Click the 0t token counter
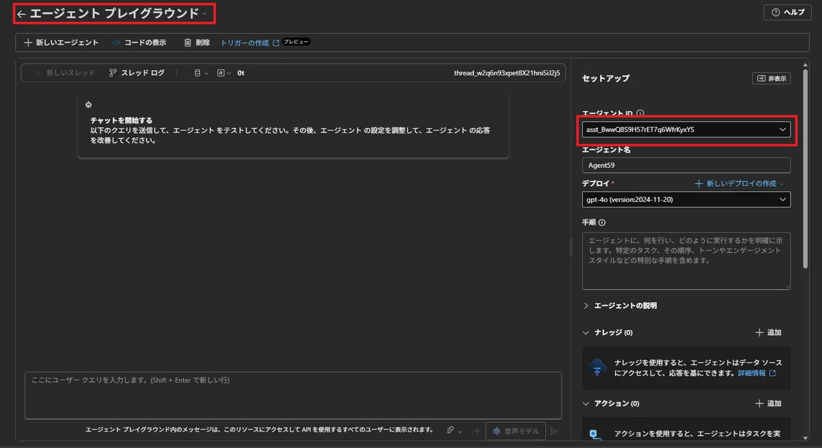 click(x=241, y=73)
